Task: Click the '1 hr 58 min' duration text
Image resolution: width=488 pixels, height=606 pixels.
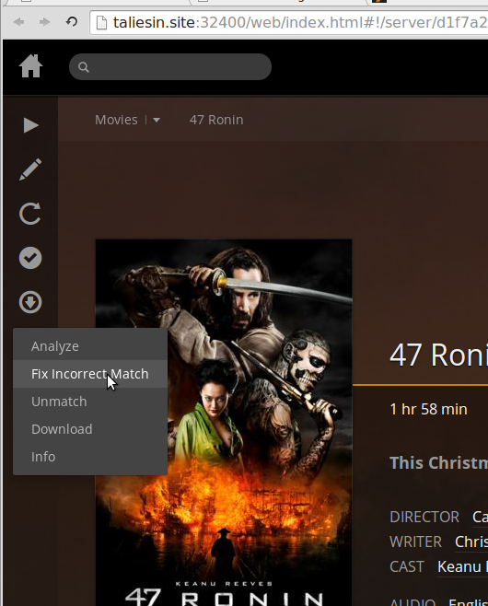Action: click(x=428, y=409)
